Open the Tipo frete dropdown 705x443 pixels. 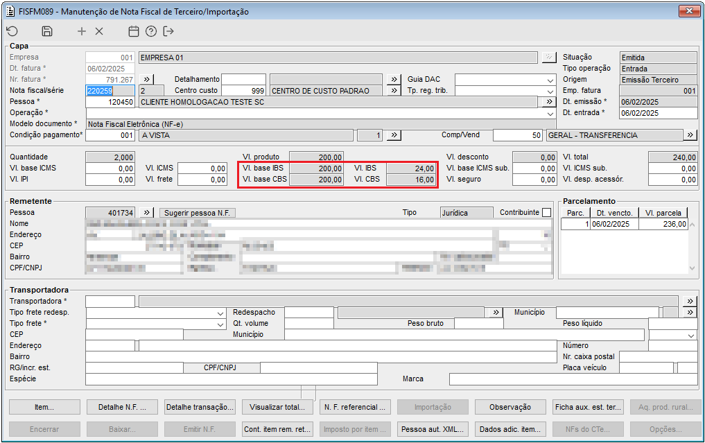pyautogui.click(x=220, y=324)
